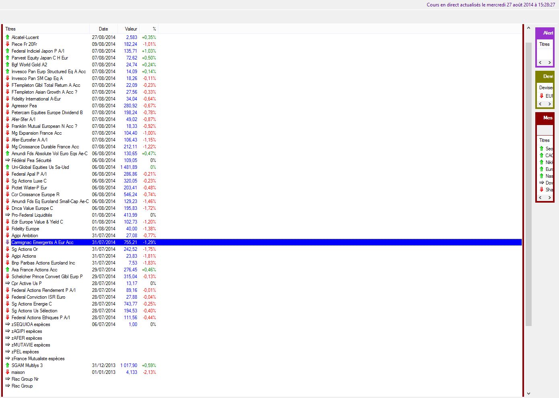Click the red down arrow beside Piece Fr 20Fr
The image size is (559, 398).
7,44
